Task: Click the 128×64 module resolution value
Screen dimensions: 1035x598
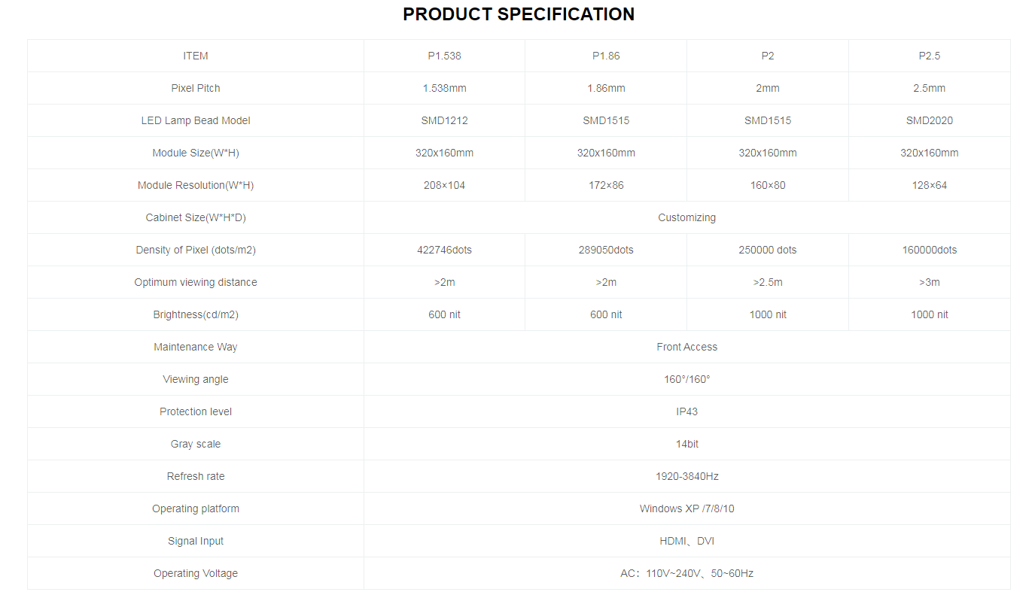Action: 929,185
